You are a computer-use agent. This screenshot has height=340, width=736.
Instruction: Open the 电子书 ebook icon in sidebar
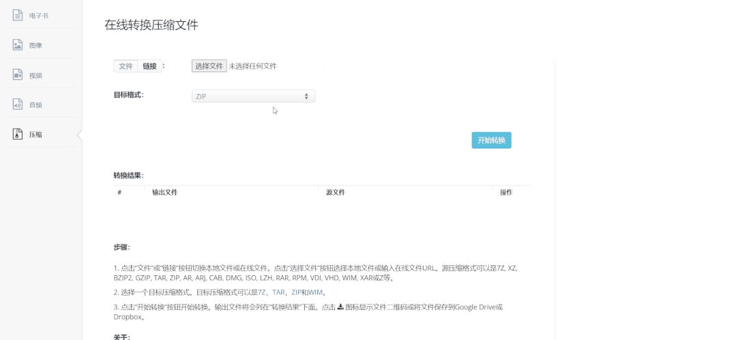click(x=17, y=15)
